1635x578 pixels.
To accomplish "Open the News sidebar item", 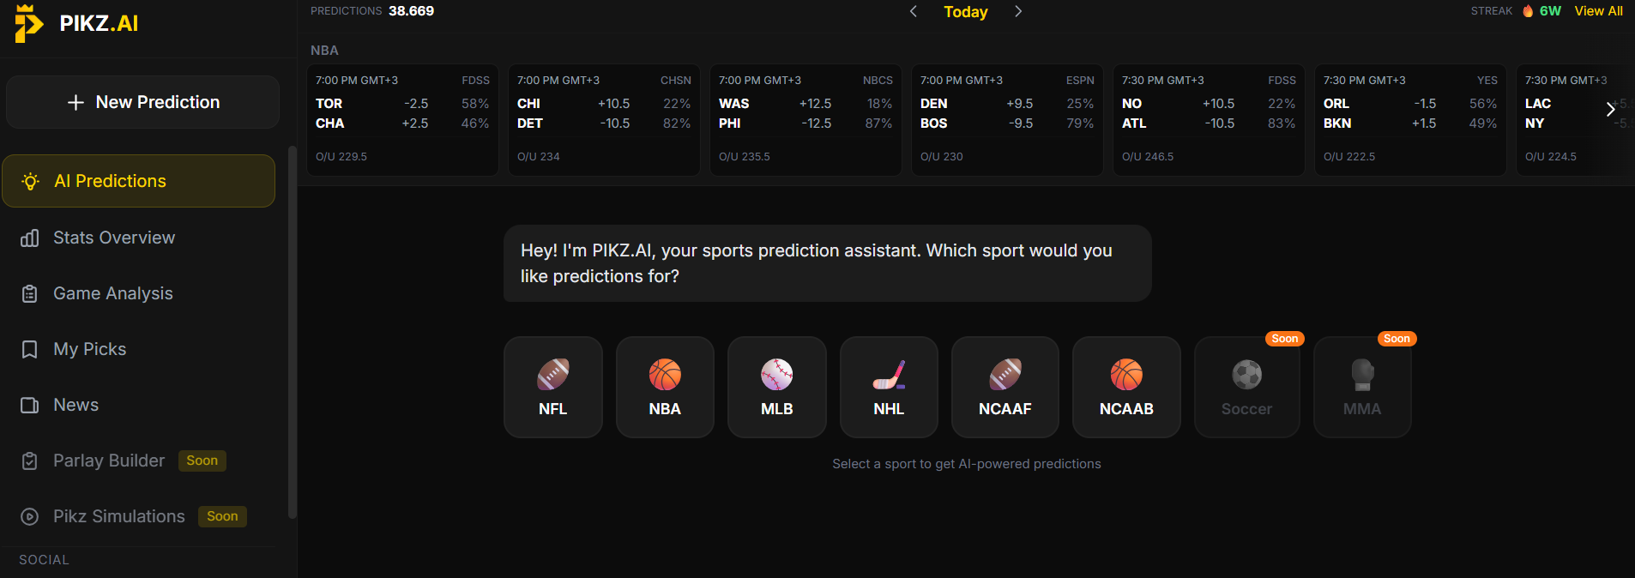I will click(75, 405).
